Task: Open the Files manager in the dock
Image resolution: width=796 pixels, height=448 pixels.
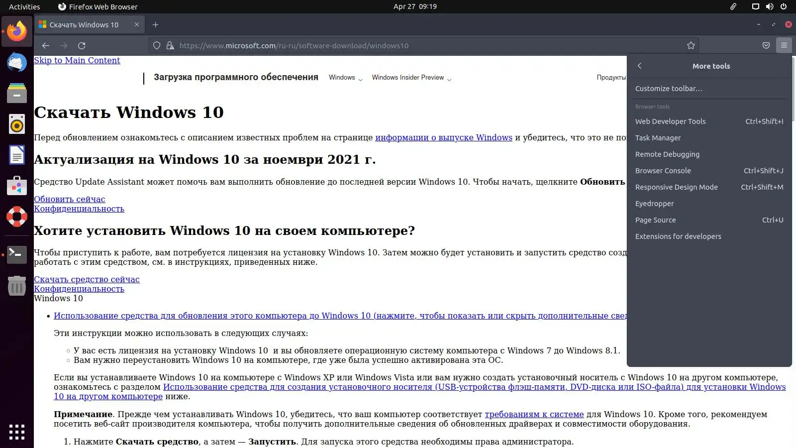Action: [17, 93]
